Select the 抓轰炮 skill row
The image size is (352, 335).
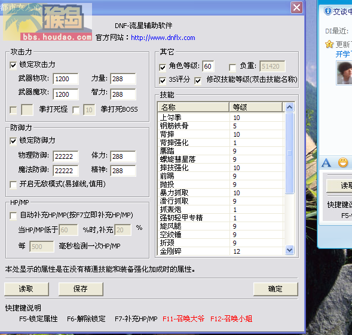221,210
